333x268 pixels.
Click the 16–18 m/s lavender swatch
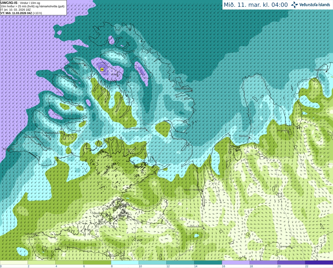[x=236, y=263]
